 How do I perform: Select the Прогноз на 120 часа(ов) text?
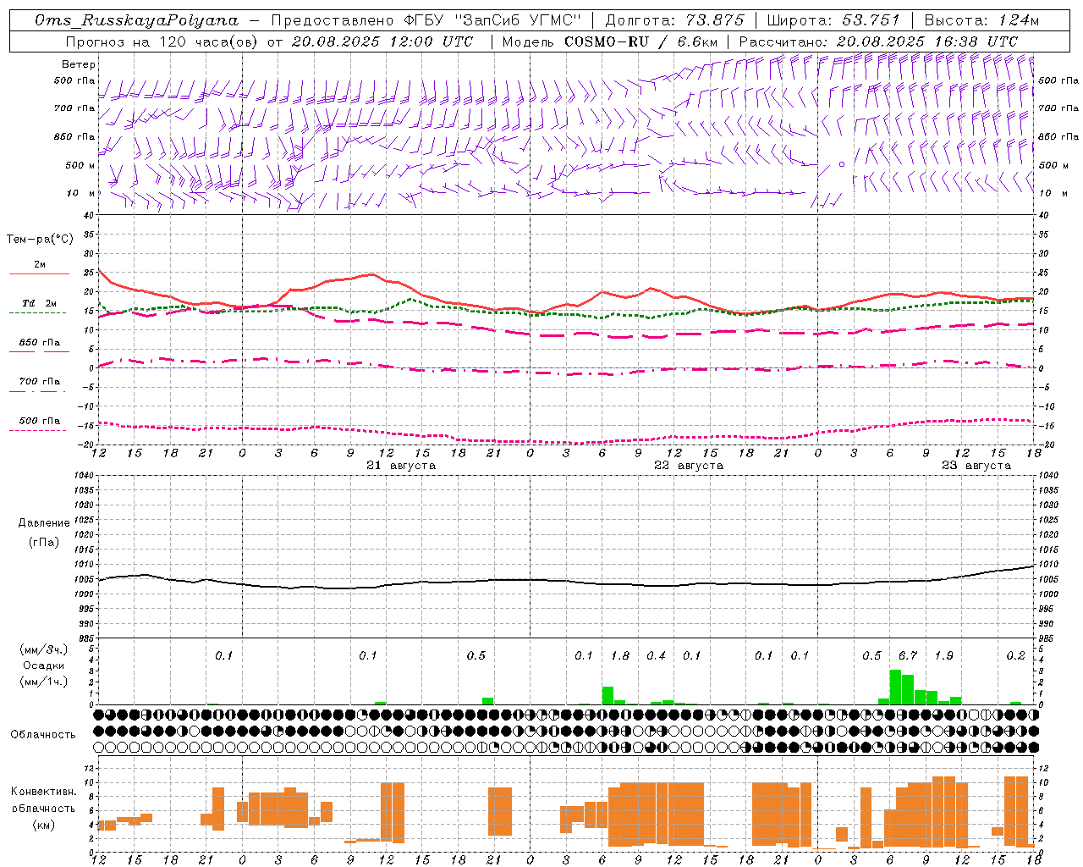162,41
